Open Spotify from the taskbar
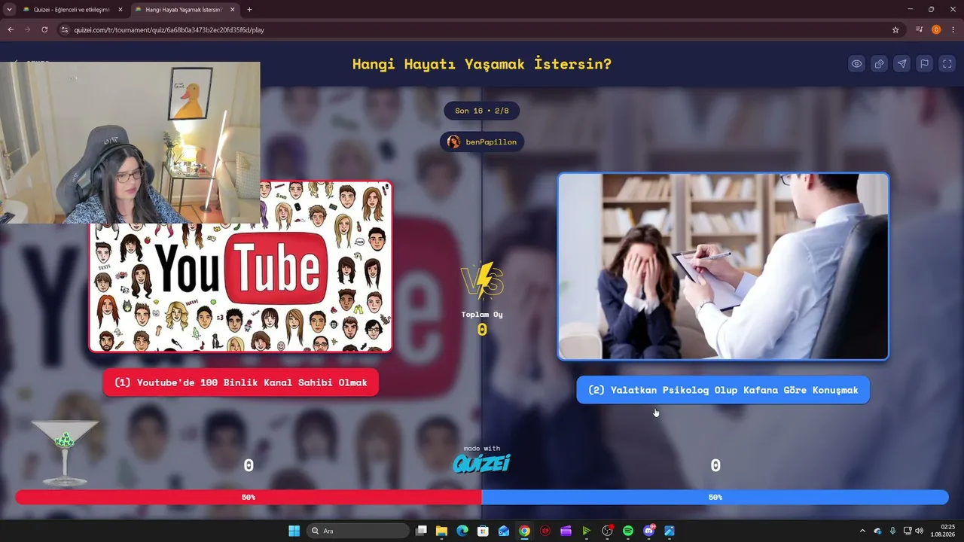Viewport: 964px width, 542px height. [x=627, y=531]
